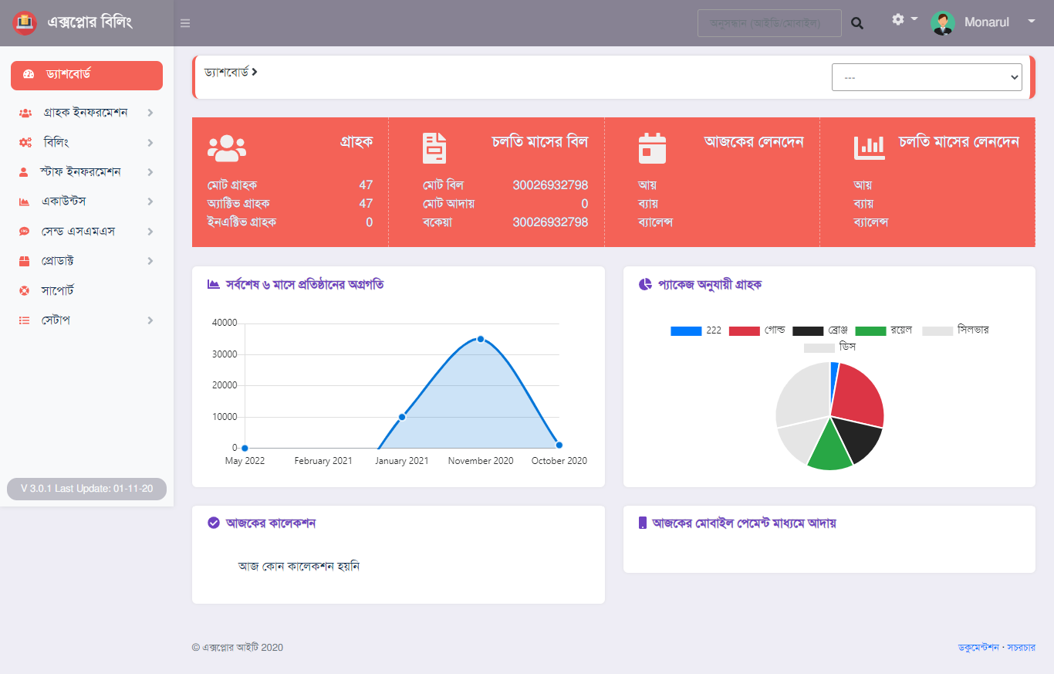The width and height of the screenshot is (1054, 674).
Task: Click the Monarul username
Action: click(x=987, y=22)
